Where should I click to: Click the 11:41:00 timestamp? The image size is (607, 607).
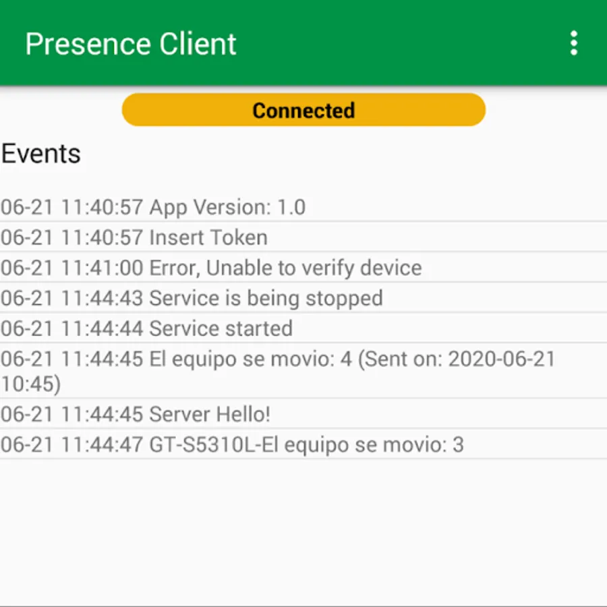102,268
